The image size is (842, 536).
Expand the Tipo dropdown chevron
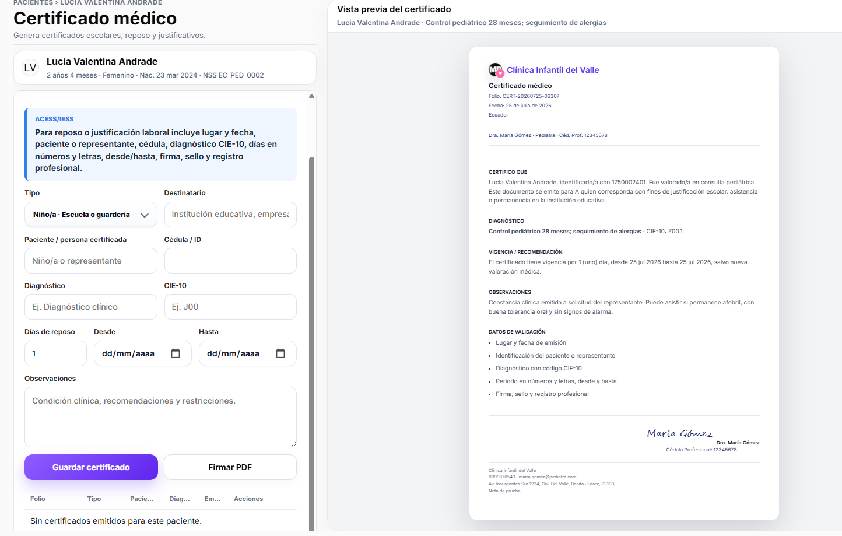pos(145,215)
